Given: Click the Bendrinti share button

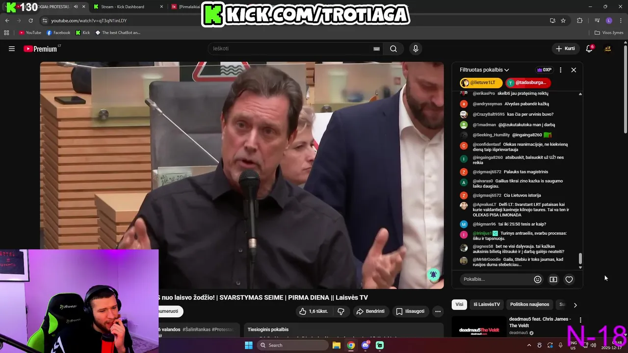Looking at the screenshot, I should point(370,311).
